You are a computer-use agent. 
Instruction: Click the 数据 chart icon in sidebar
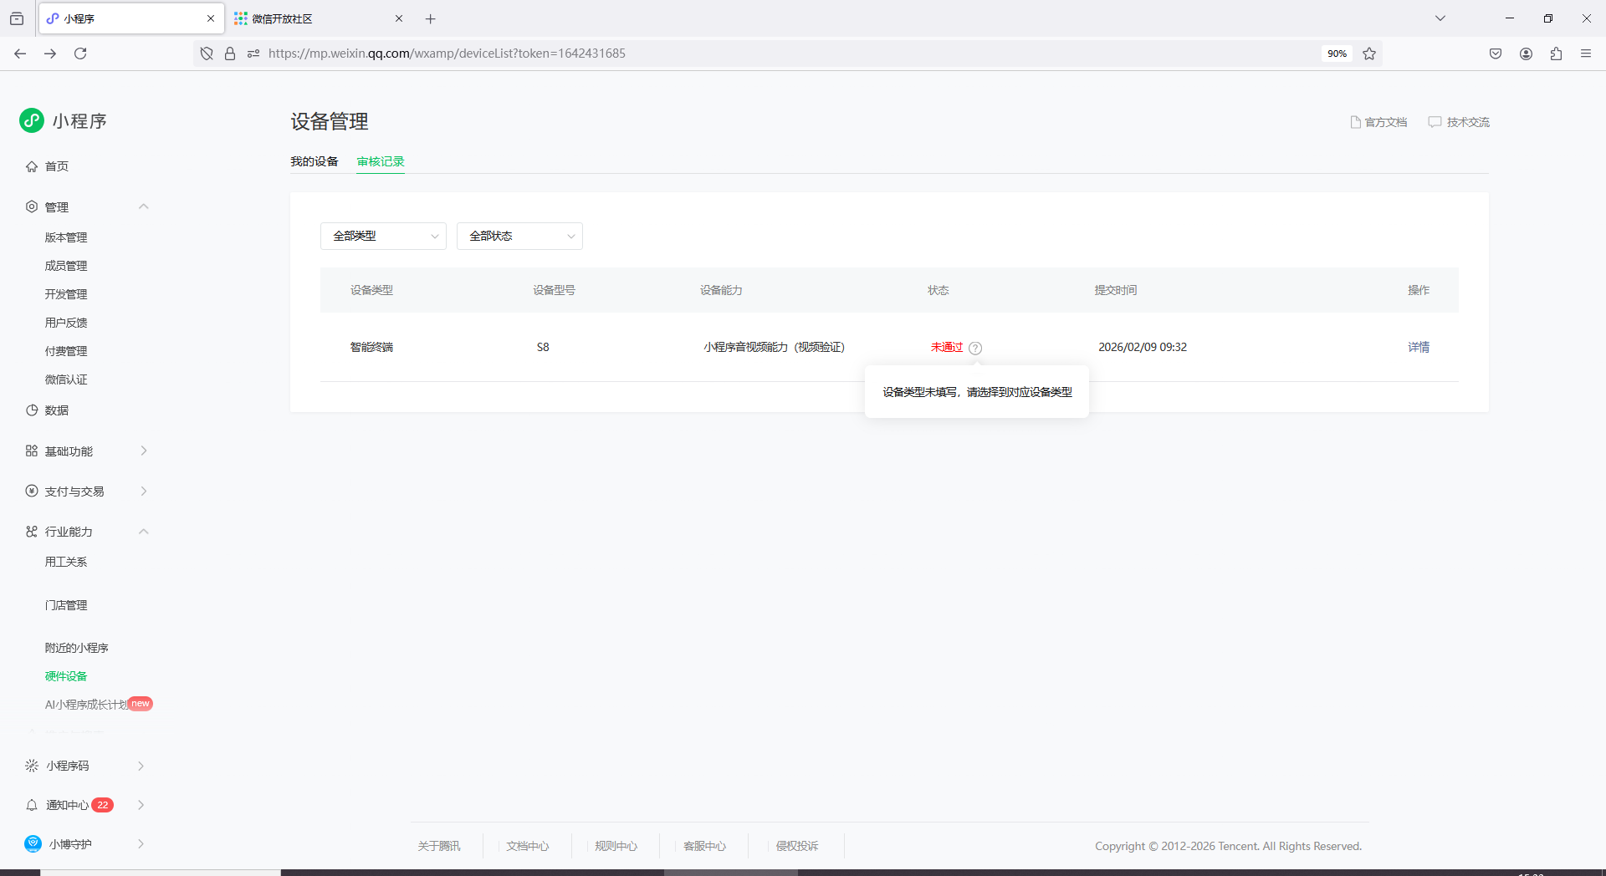(32, 410)
